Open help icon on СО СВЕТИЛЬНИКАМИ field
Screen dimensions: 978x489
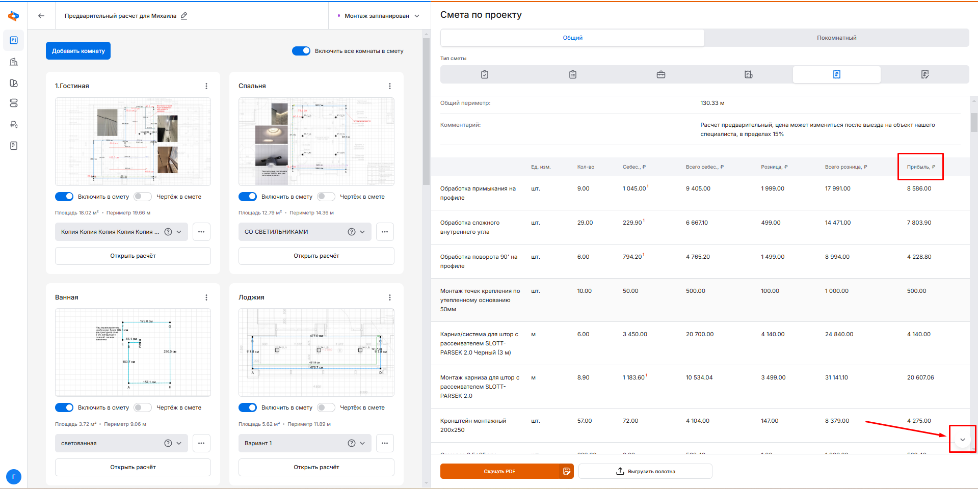click(351, 232)
